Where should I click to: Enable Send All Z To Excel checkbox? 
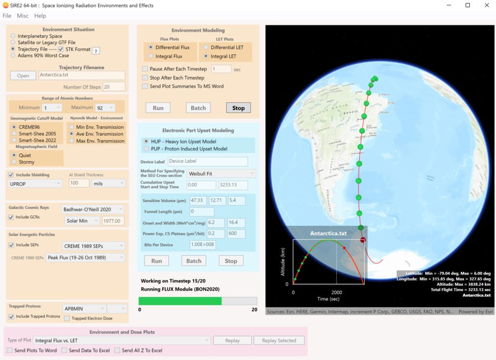(x=117, y=350)
